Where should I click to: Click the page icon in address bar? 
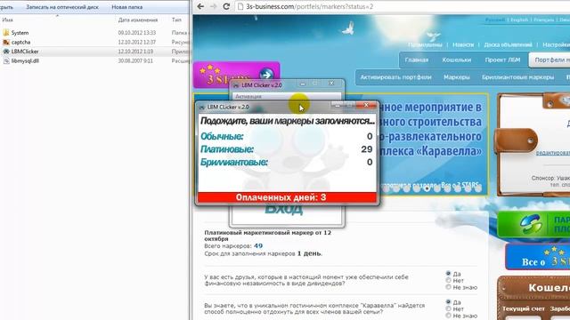tap(240, 6)
